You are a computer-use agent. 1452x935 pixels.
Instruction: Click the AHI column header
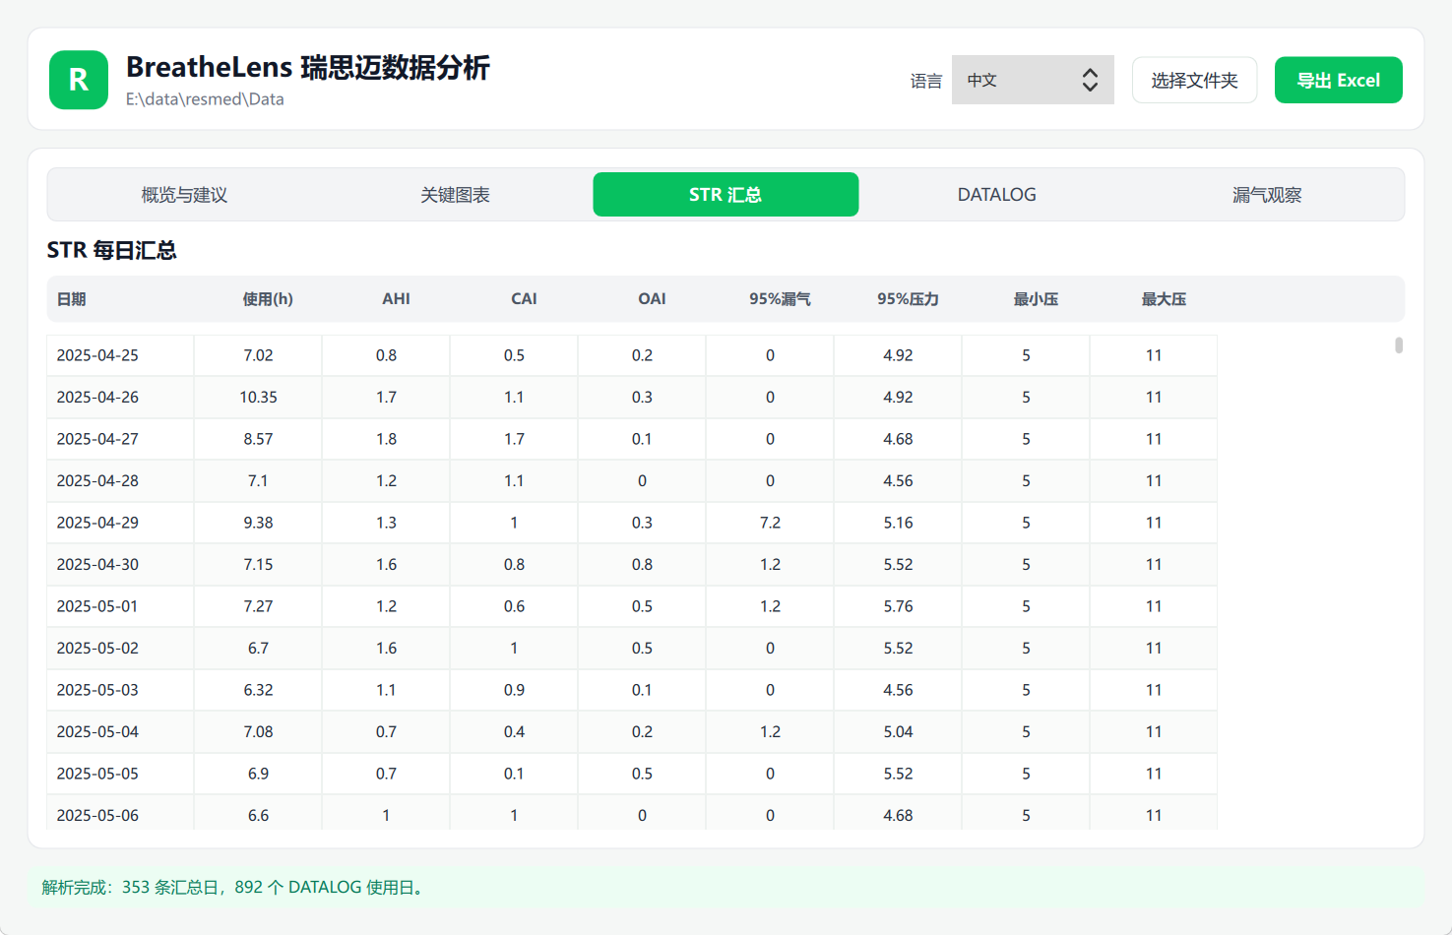click(x=396, y=299)
